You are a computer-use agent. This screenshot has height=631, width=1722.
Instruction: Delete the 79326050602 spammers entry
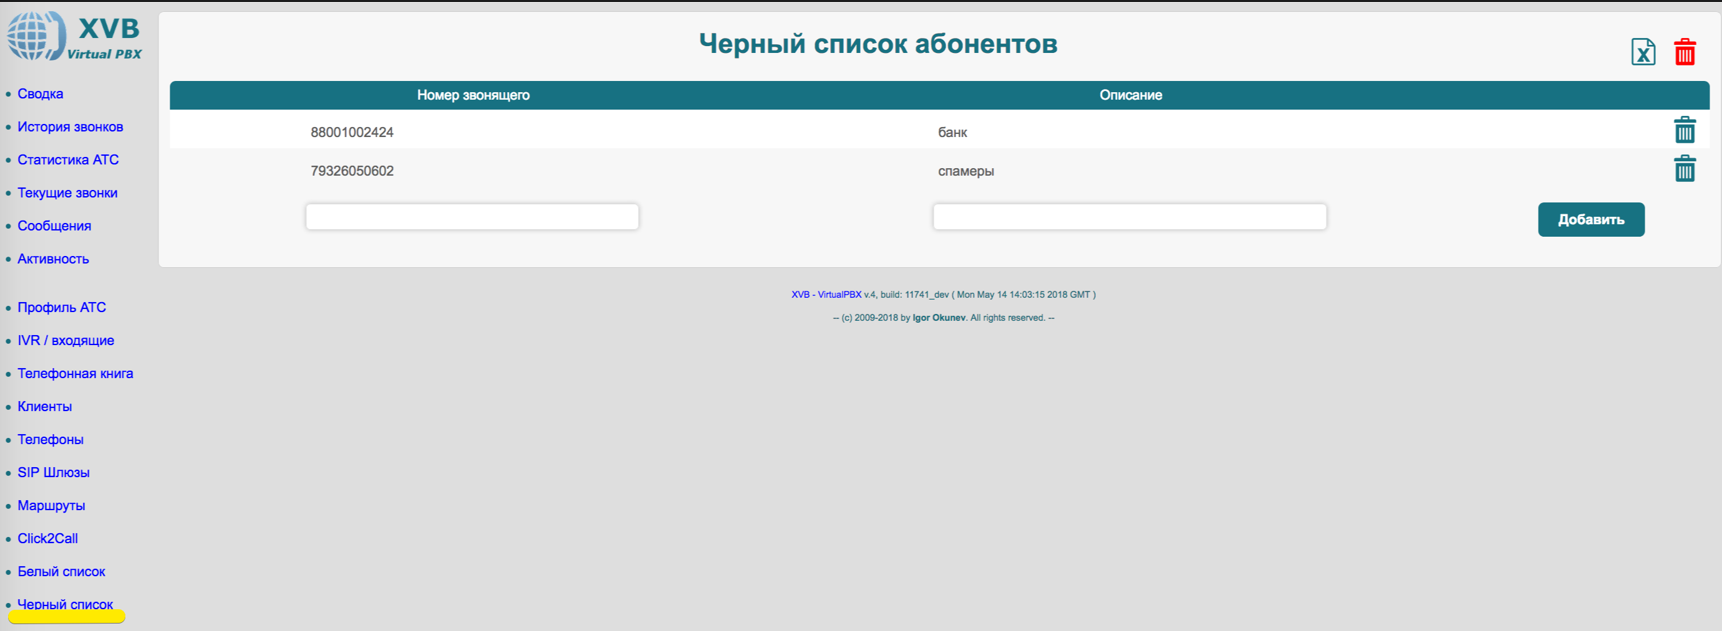pos(1684,169)
